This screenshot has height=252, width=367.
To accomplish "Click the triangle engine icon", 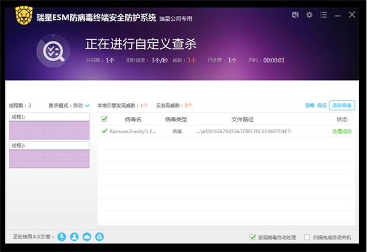I will 100,237.
